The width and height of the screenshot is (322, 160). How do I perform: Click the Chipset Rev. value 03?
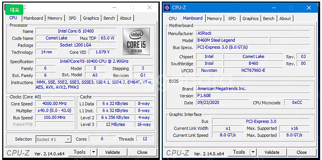[x=303, y=56]
